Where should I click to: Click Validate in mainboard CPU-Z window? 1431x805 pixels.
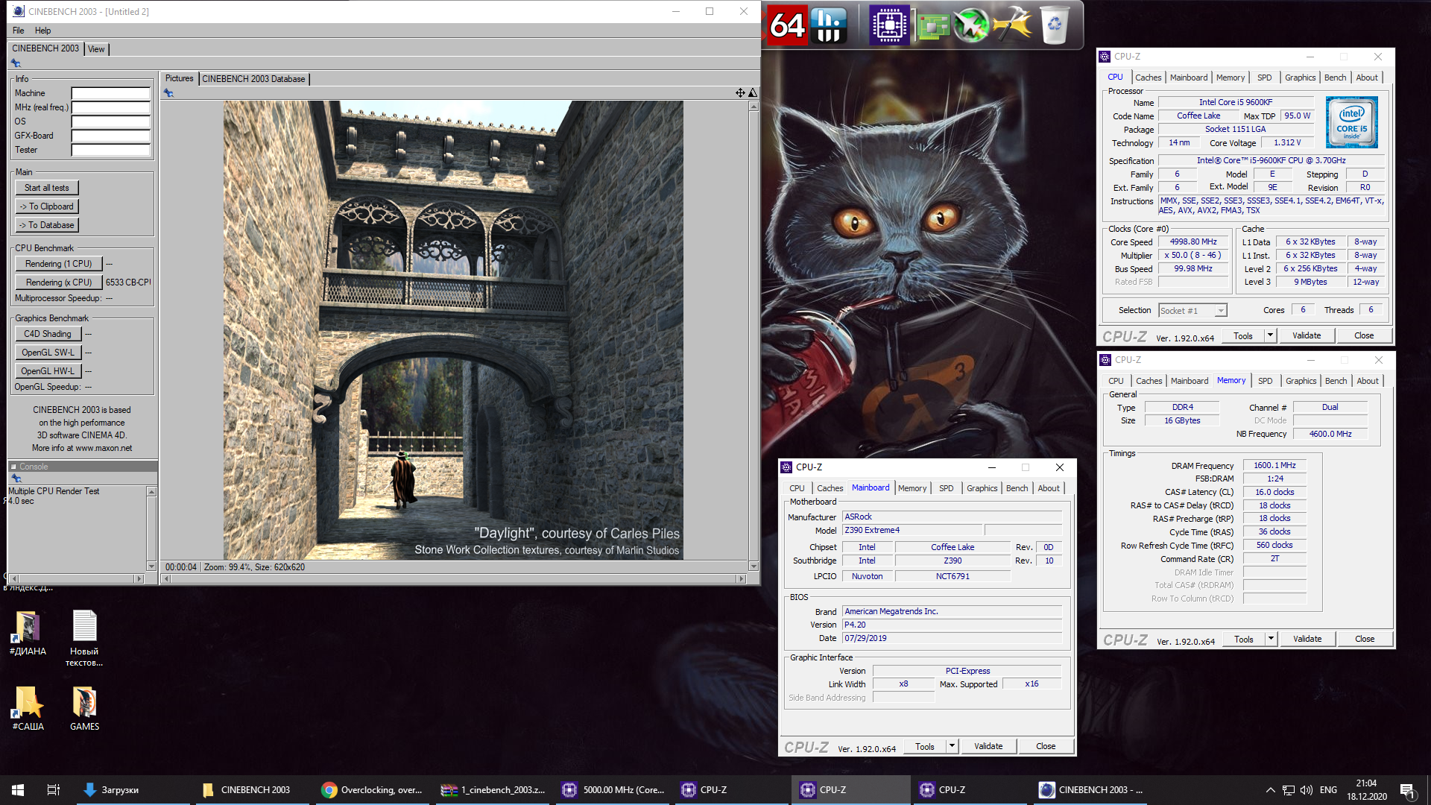(988, 746)
